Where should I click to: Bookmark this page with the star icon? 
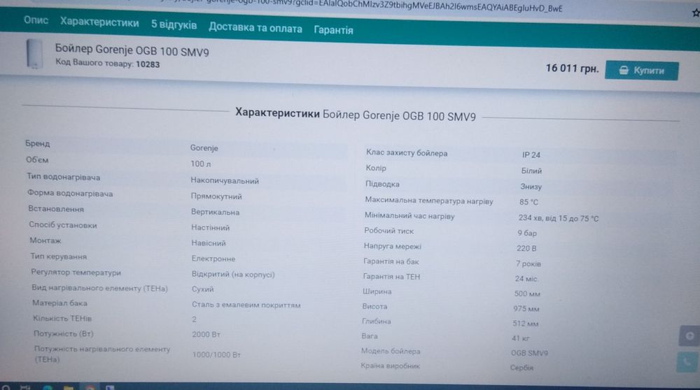click(696, 13)
